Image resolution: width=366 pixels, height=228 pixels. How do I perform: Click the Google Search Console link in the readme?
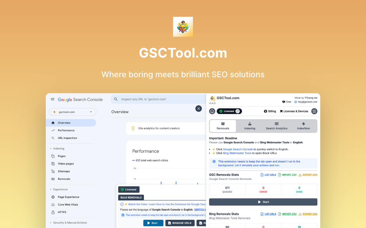coord(238,149)
